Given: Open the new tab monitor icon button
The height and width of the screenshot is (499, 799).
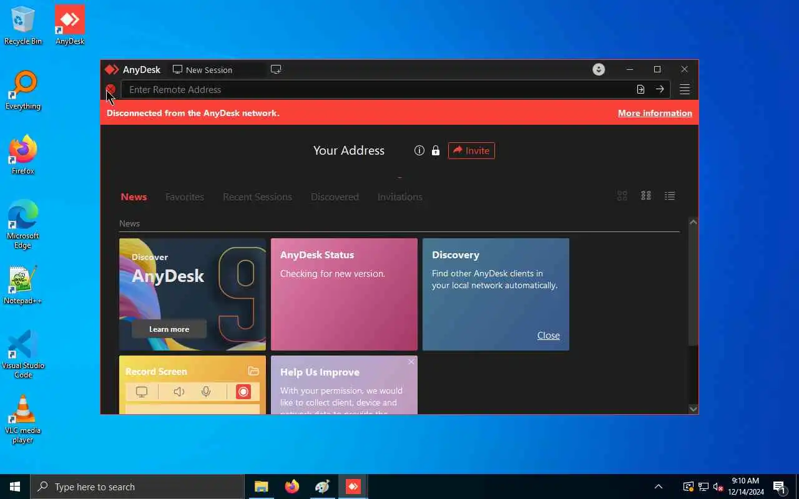Looking at the screenshot, I should [x=276, y=69].
